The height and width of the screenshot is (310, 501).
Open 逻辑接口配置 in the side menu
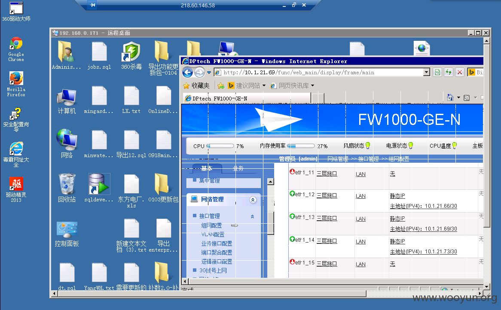point(216,262)
